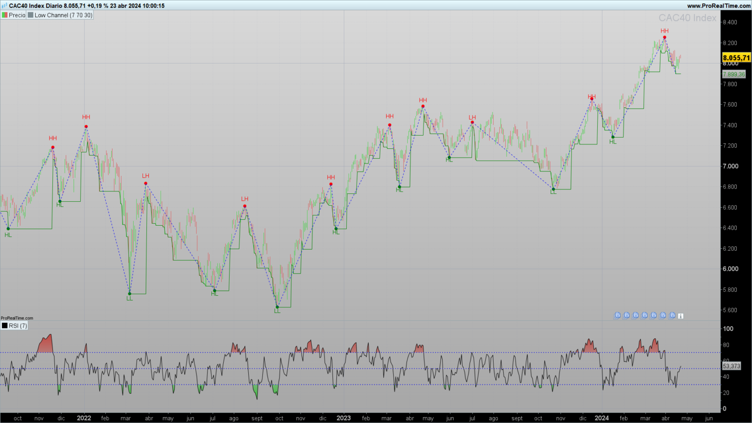Screen dimensions: 752x423
Task: Click the 2022 label on the time axis
Action: click(x=84, y=418)
